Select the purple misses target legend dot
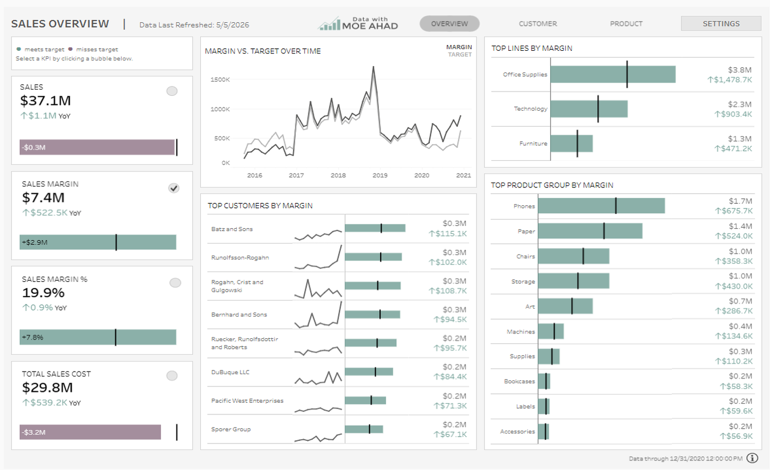The width and height of the screenshot is (770, 470). (70, 49)
